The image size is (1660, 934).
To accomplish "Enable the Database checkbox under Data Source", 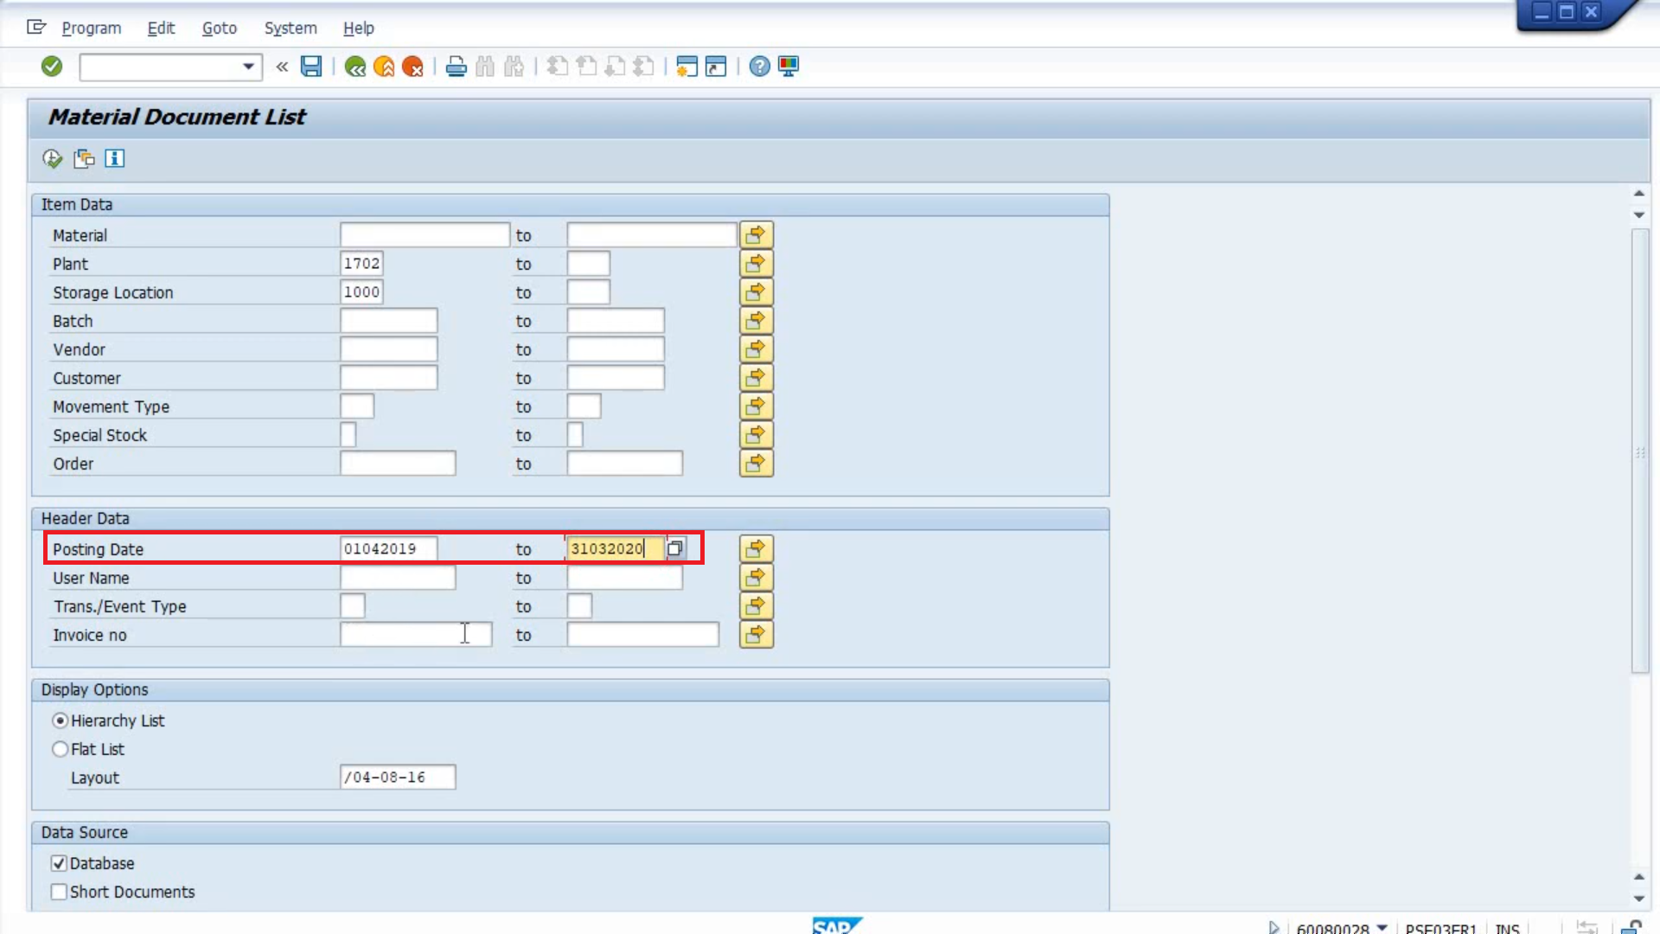I will [58, 863].
